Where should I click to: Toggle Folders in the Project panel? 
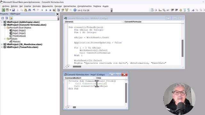click(11, 18)
